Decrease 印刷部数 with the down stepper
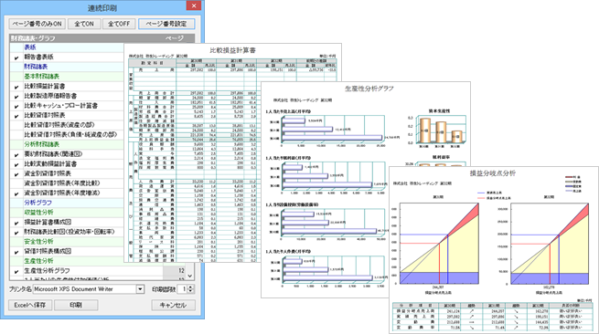599x334 pixels. pyautogui.click(x=190, y=291)
